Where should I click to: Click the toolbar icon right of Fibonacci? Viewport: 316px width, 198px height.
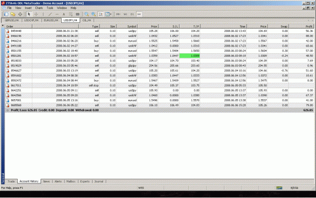77,14
